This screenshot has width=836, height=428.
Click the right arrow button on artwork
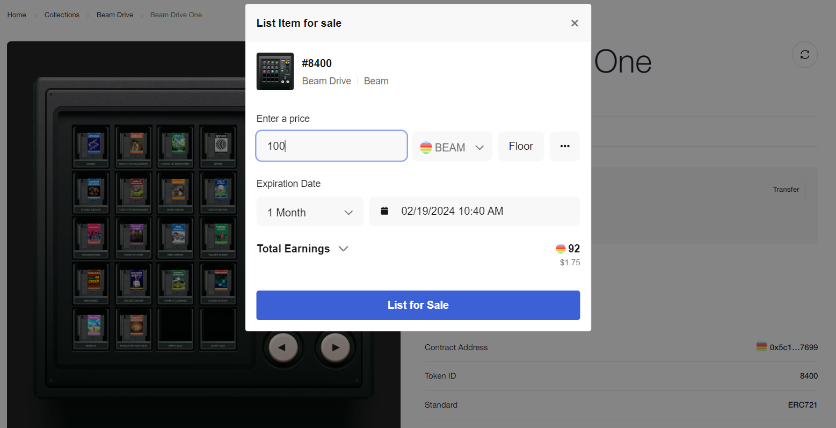point(336,347)
